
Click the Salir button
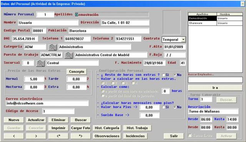(174, 136)
